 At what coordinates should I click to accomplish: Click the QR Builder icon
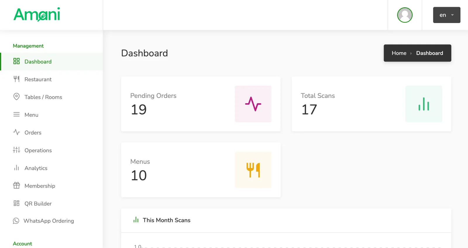[16, 203]
